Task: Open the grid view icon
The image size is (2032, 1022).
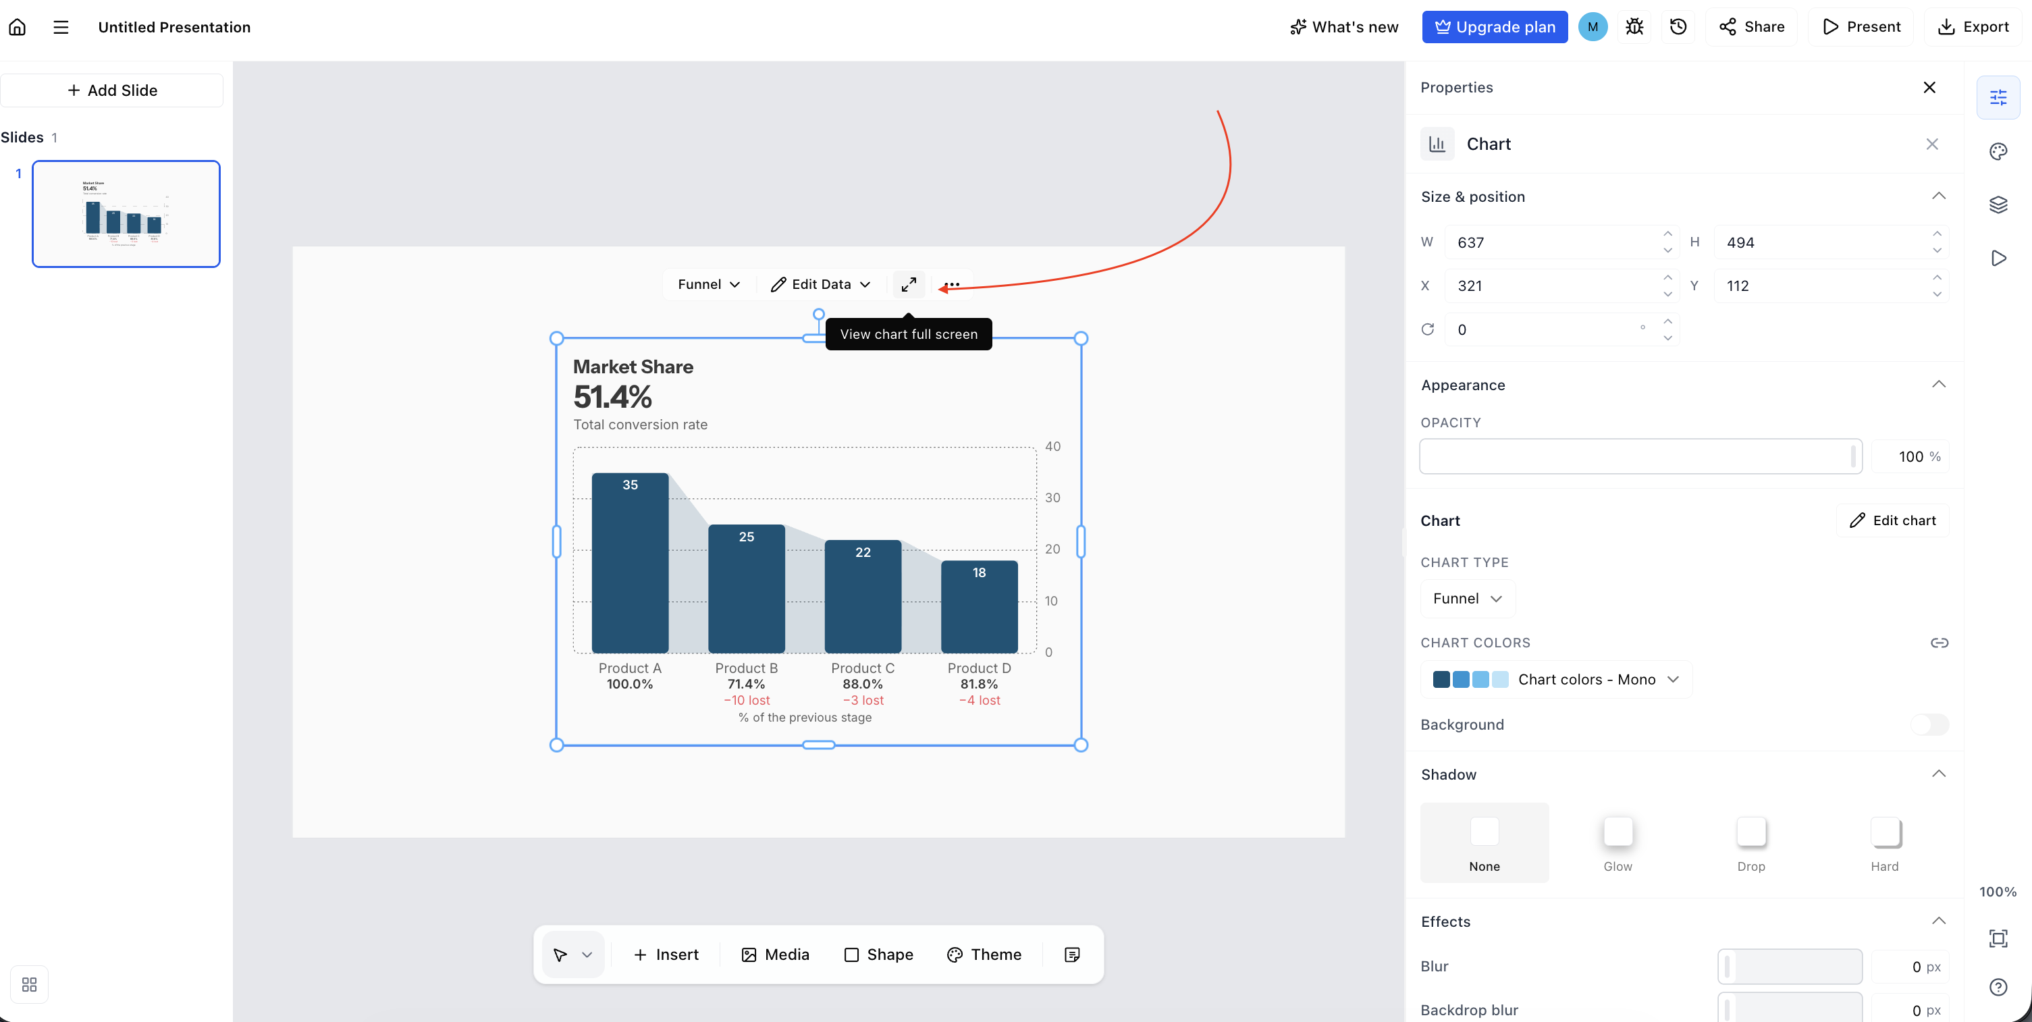Action: [x=29, y=985]
